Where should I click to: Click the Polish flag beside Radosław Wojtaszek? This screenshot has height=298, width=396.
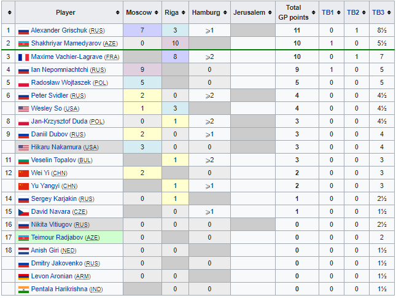tap(23, 82)
